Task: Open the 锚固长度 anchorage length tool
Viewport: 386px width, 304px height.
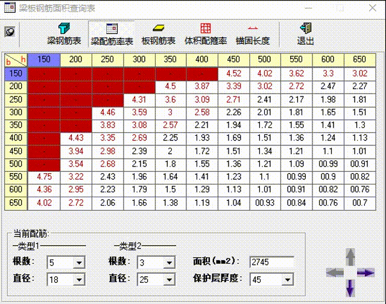Action: (x=253, y=34)
